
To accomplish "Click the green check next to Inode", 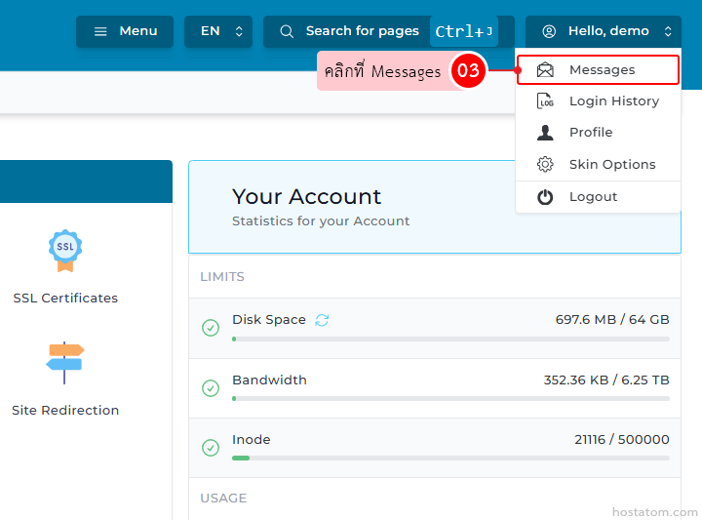I will pos(211,448).
